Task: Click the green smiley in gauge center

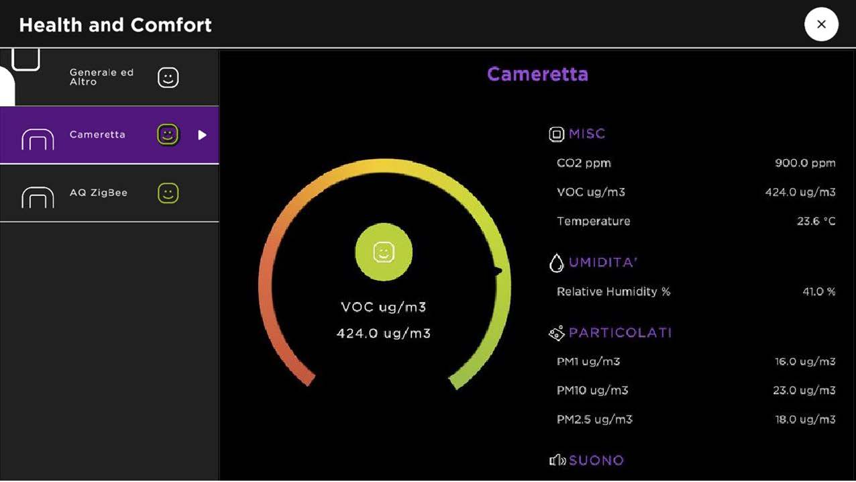Action: (x=384, y=252)
